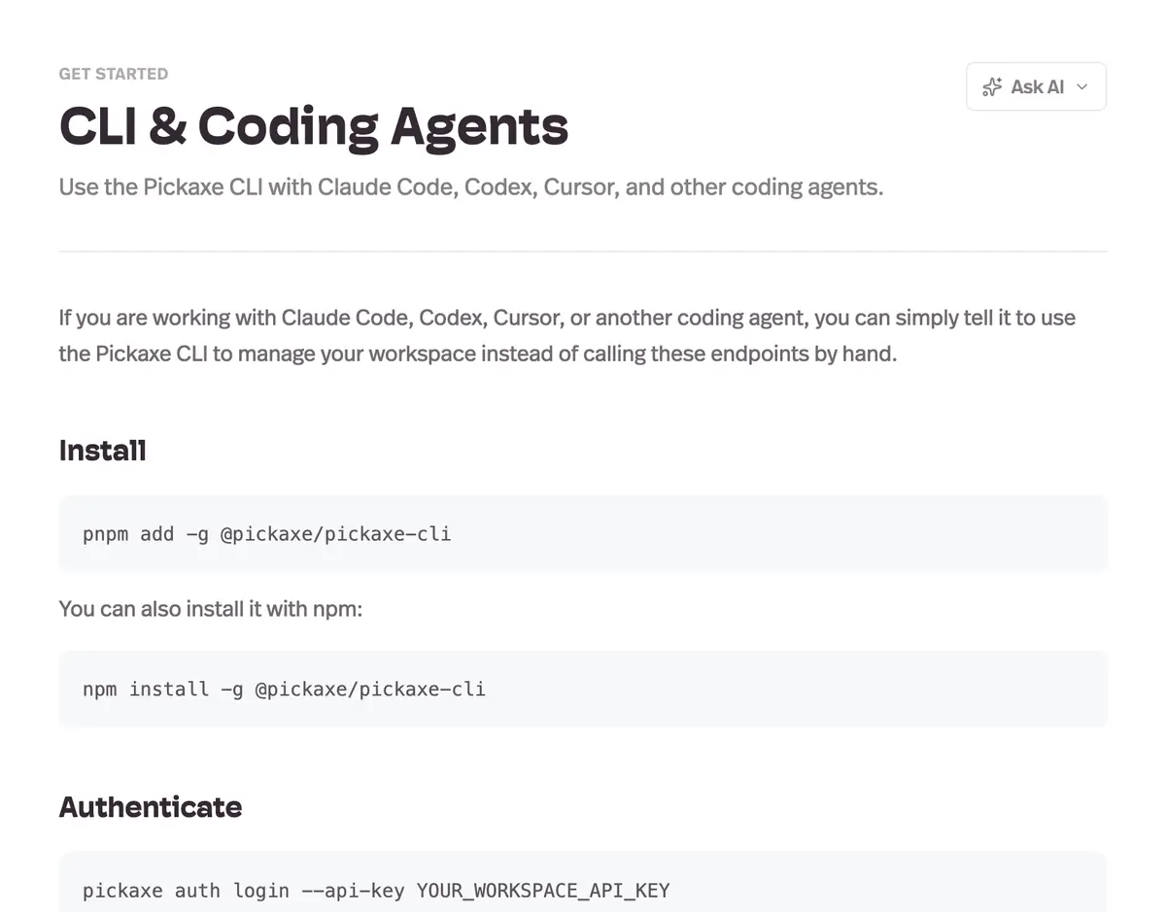
Task: Click the npm install code block
Action: 583,689
